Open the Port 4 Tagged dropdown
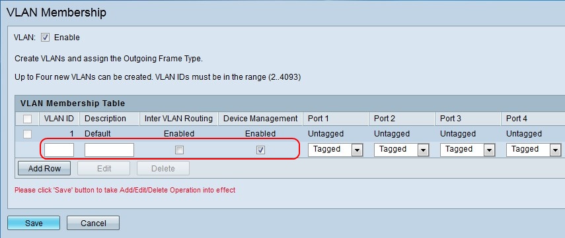Viewport: 565px width, 238px height. (534, 150)
